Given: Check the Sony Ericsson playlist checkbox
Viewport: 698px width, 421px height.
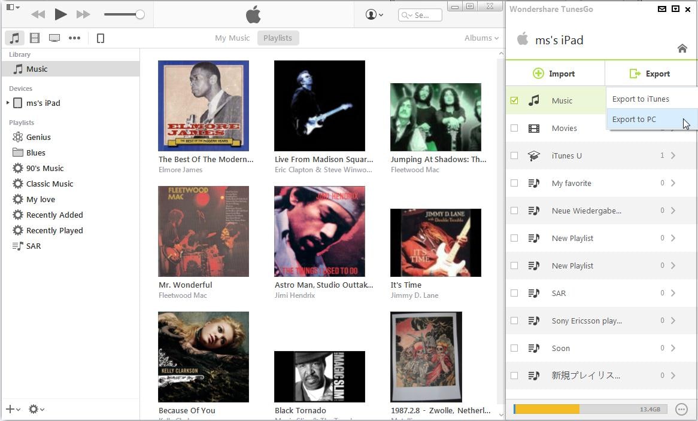Looking at the screenshot, I should [514, 321].
